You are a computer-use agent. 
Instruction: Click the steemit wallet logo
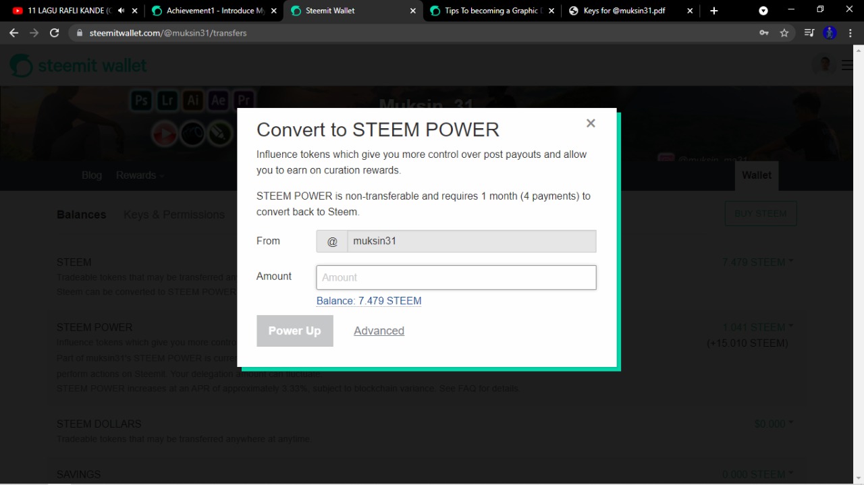point(78,65)
